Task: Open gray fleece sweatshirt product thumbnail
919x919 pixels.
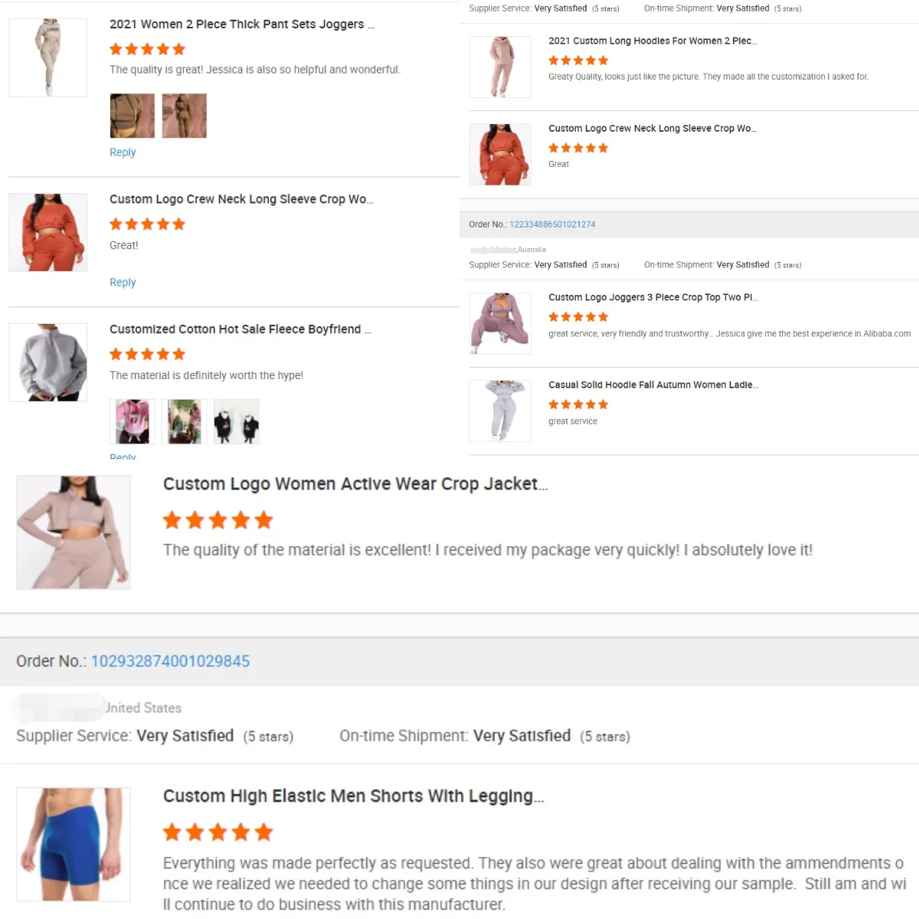Action: click(x=48, y=362)
